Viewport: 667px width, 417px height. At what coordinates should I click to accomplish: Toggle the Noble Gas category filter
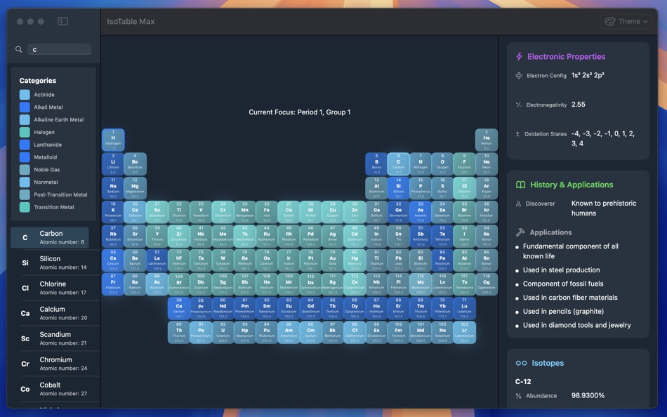click(26, 168)
